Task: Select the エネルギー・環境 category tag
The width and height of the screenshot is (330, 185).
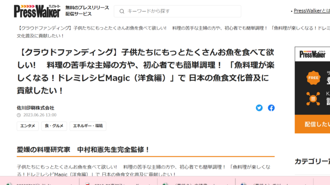Action: [x=88, y=126]
